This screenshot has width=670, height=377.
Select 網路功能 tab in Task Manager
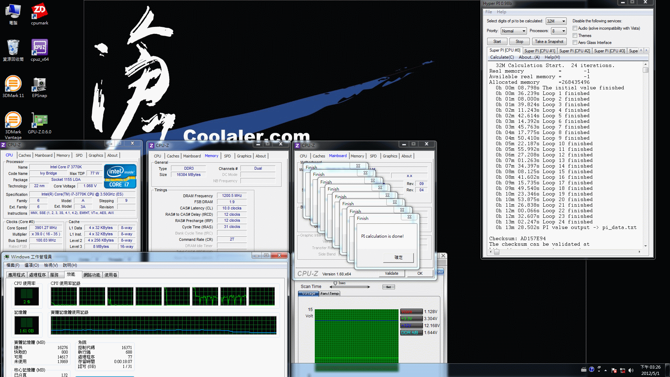(x=92, y=275)
